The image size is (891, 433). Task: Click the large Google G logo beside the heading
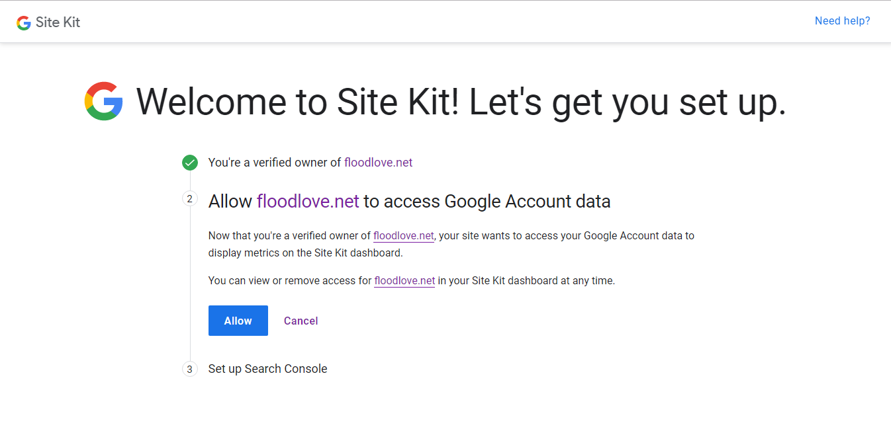[104, 101]
